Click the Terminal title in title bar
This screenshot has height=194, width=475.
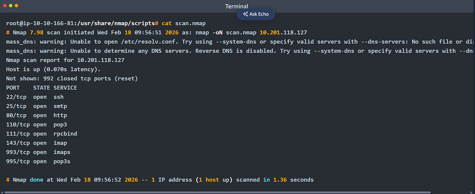237,6
